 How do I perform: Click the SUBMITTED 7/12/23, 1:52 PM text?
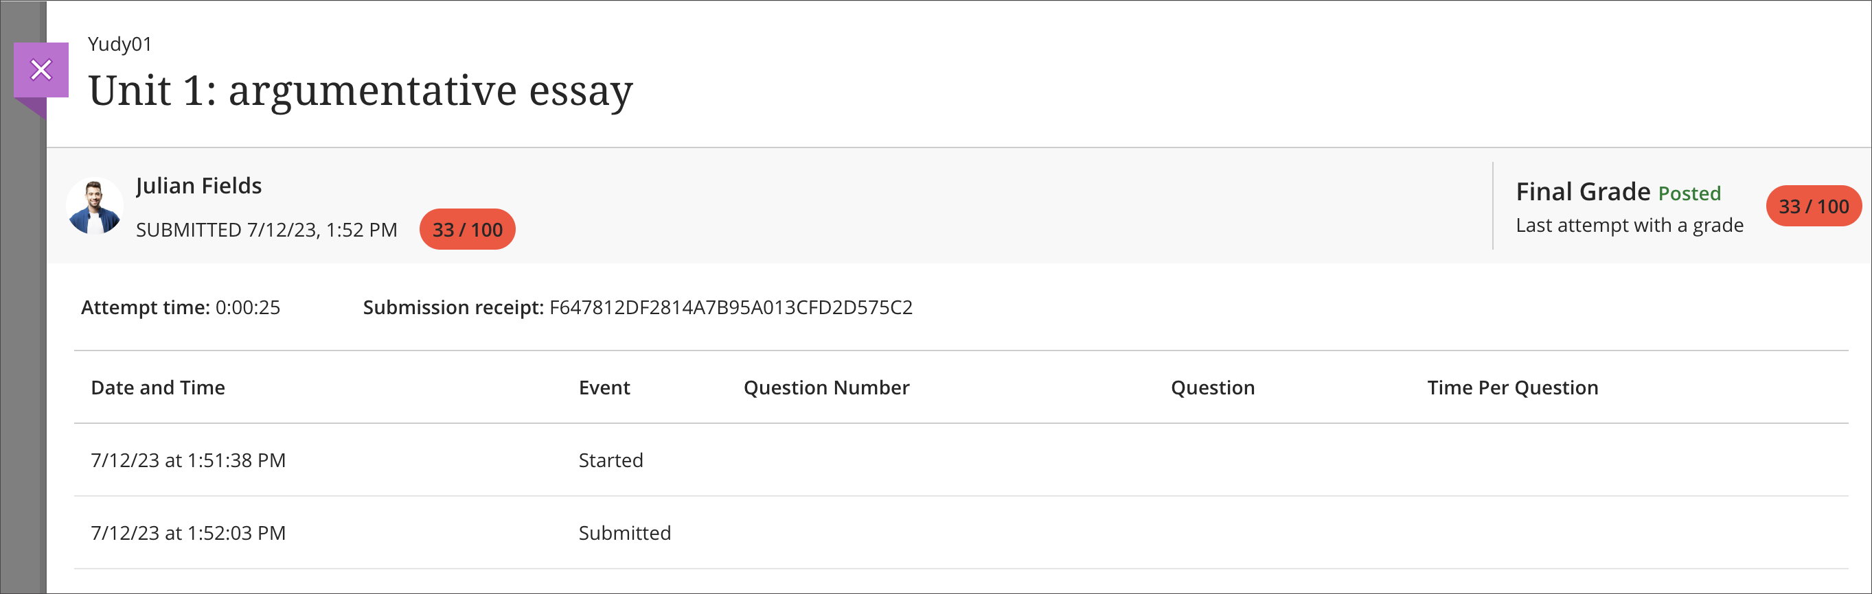pos(266,230)
